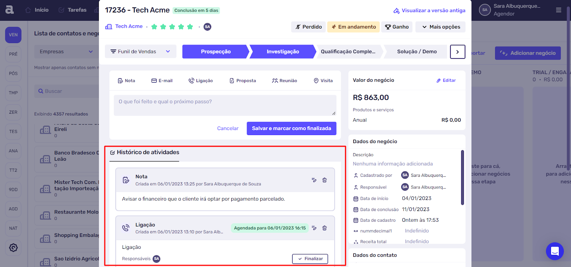Image resolution: width=571 pixels, height=267 pixels.
Task: Select the Proposta activity tab
Action: [x=243, y=81]
